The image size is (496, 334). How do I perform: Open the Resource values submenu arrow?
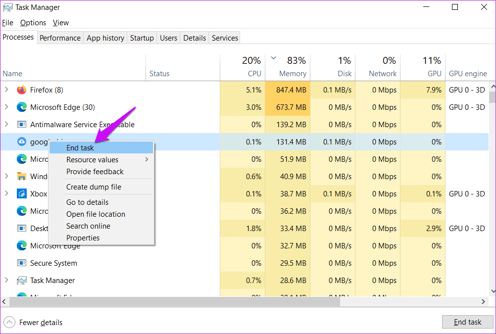[147, 159]
